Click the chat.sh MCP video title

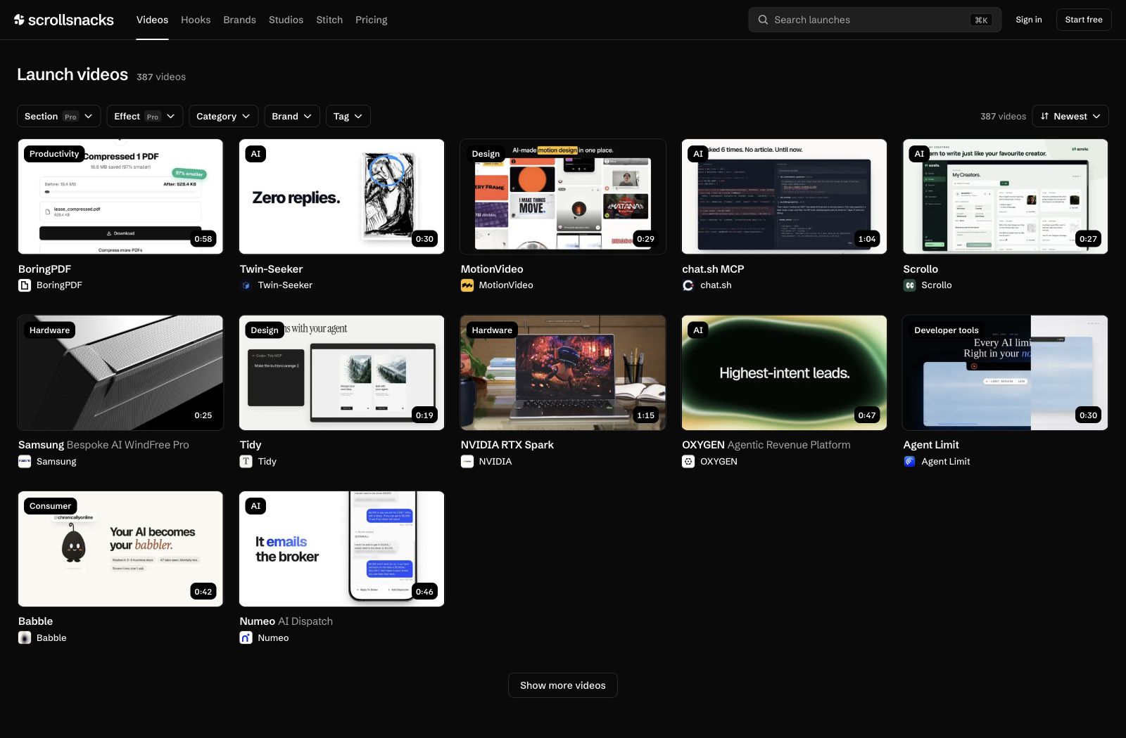pyautogui.click(x=713, y=269)
